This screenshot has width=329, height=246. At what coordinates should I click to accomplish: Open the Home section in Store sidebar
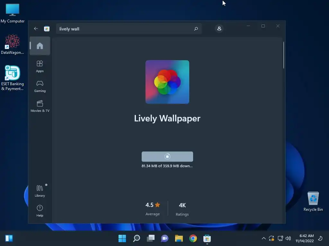coord(40,46)
